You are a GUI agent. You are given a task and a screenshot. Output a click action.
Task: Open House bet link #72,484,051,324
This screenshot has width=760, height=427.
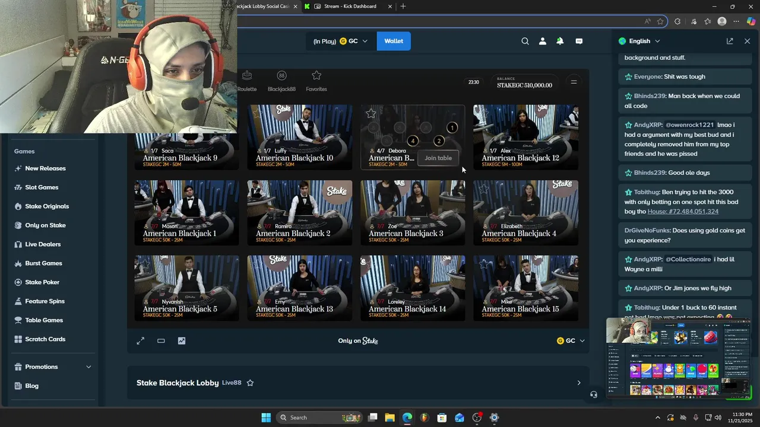pyautogui.click(x=683, y=211)
